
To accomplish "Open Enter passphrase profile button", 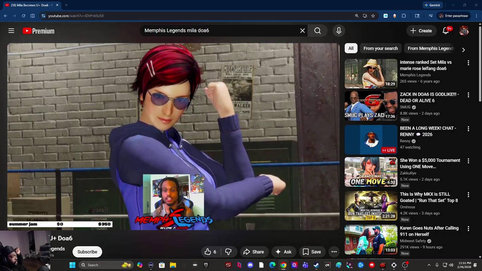I will (x=453, y=16).
